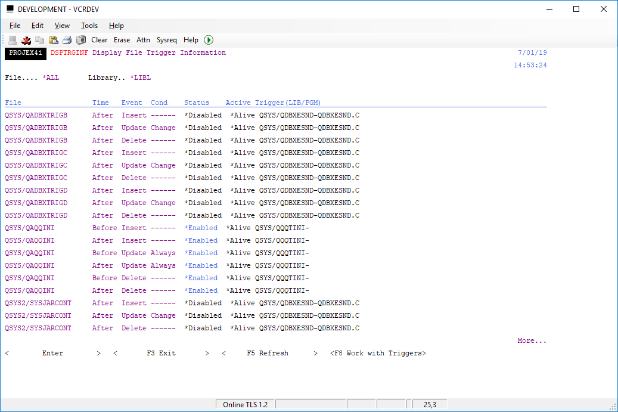Click the Active Trigger(LIB/PGM) column header

(273, 103)
